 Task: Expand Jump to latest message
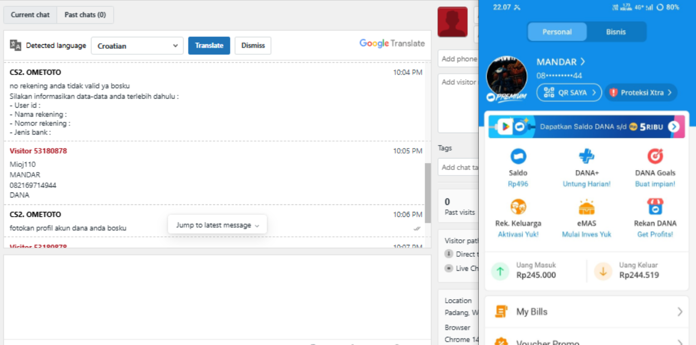point(218,225)
